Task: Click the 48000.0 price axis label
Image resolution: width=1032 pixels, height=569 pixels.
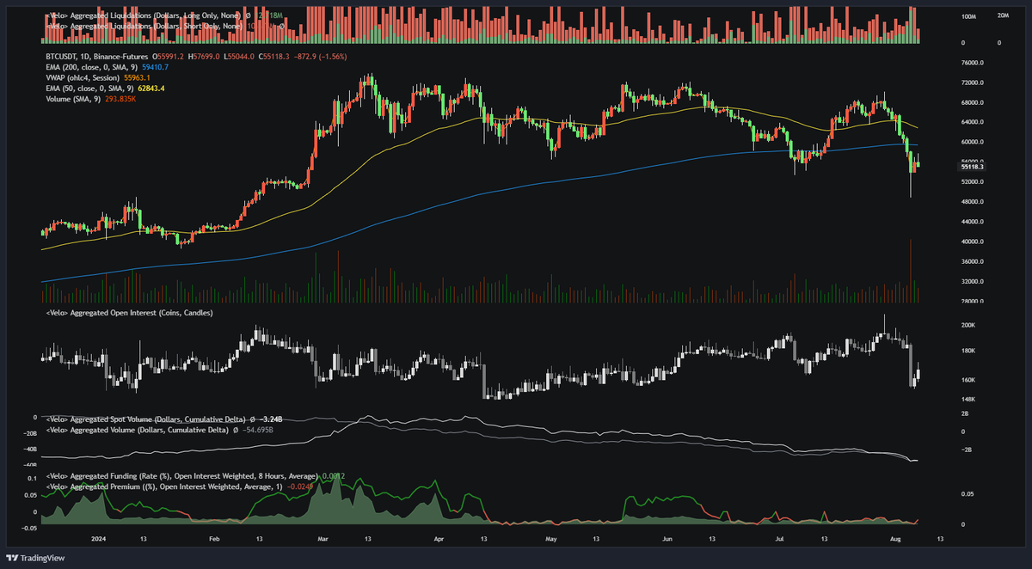Action: click(973, 202)
